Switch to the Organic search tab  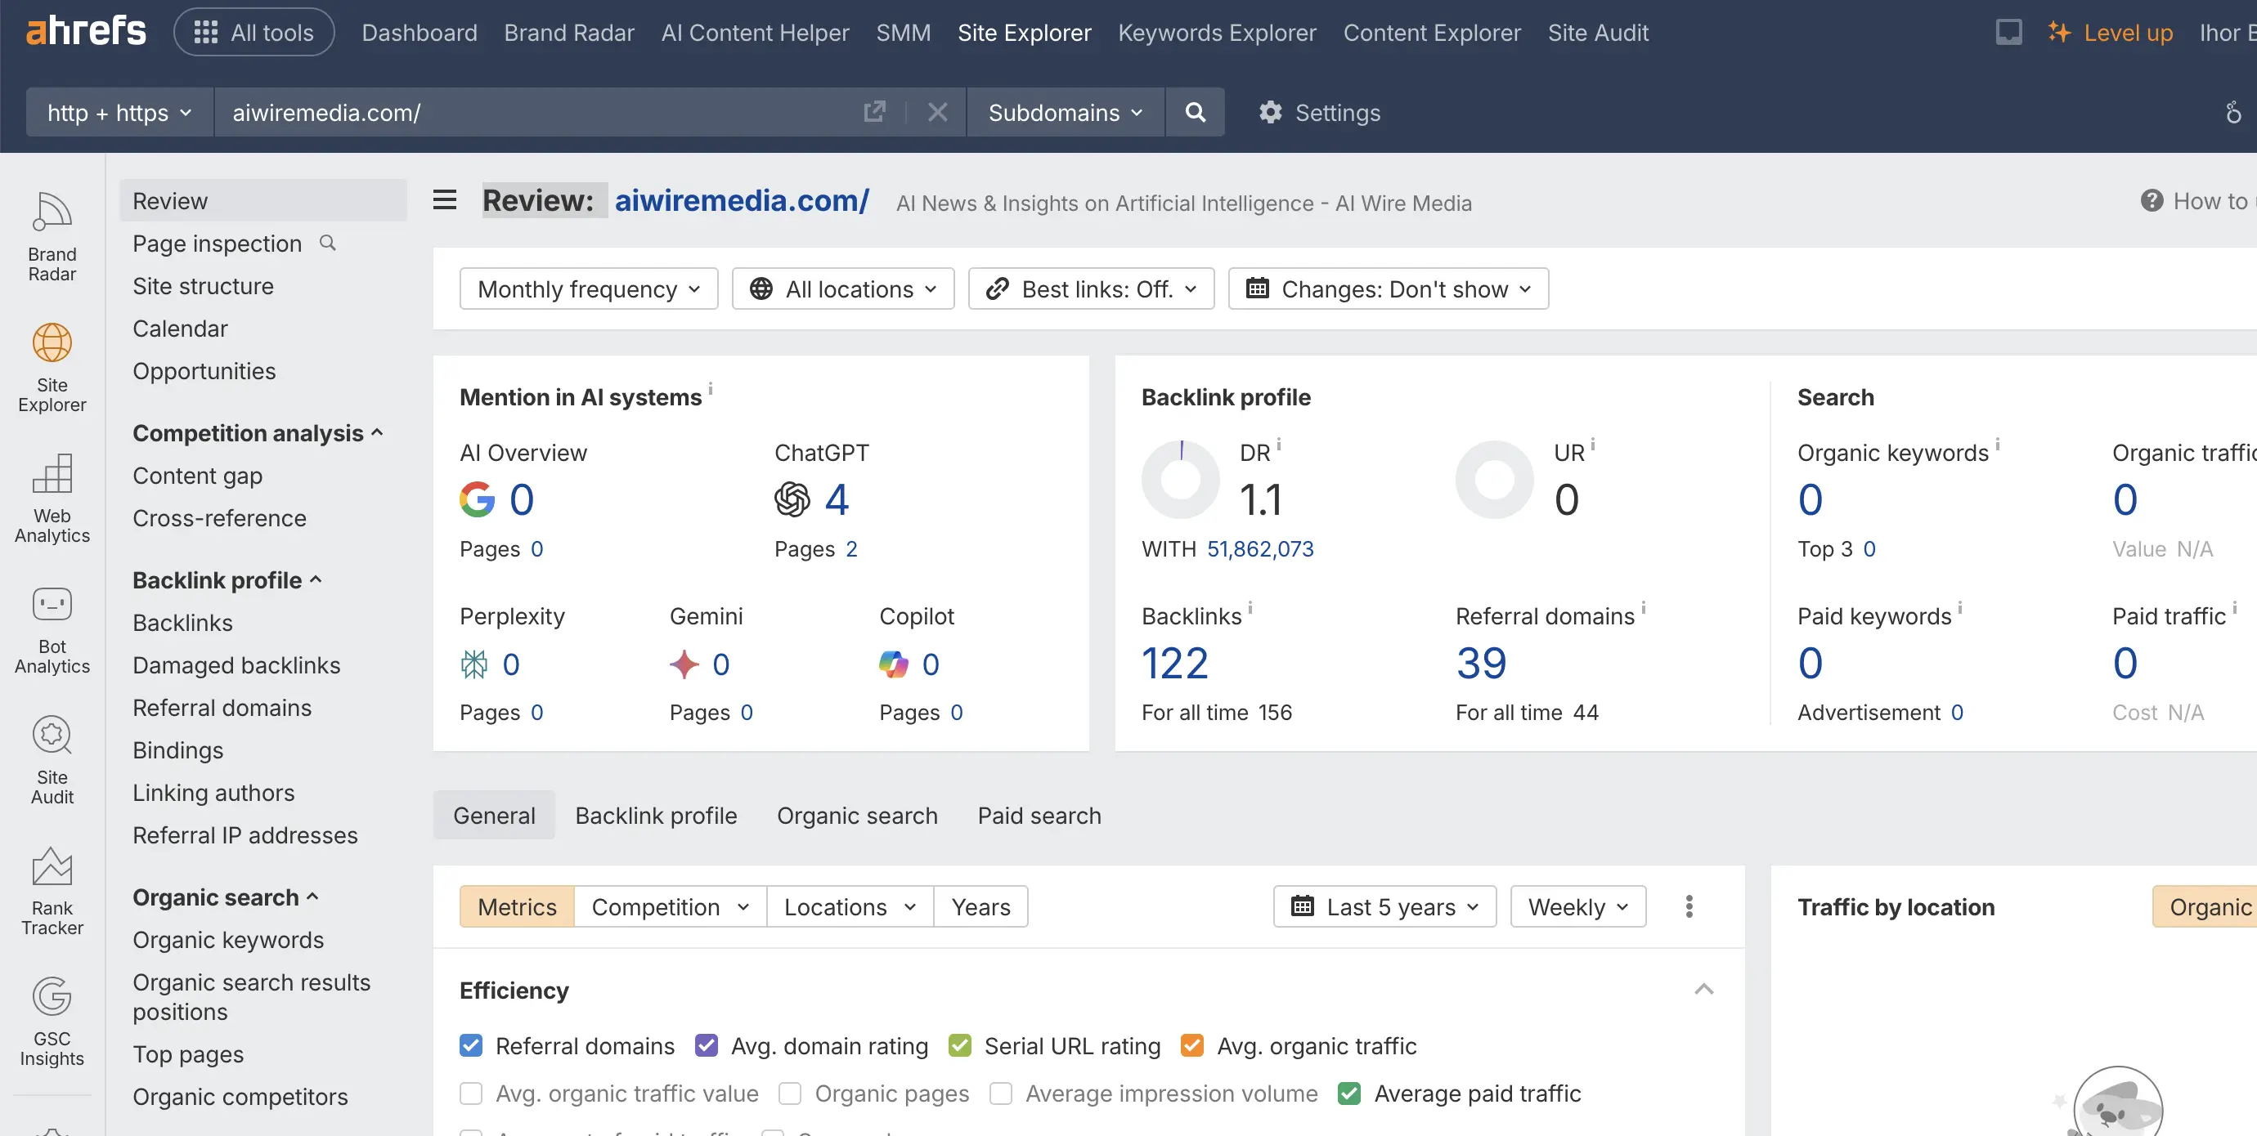(857, 815)
